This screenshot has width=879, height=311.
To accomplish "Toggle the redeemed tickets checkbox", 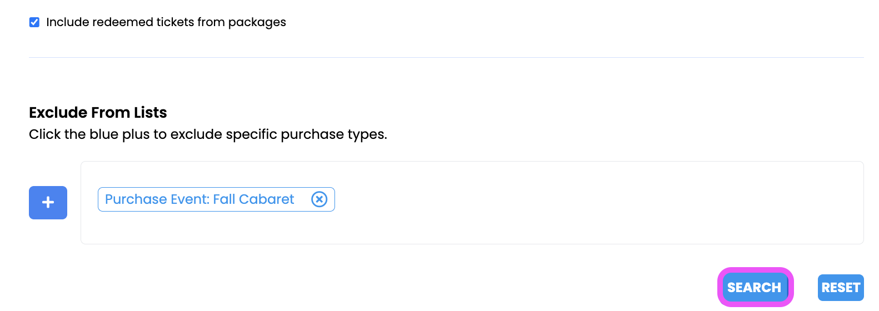I will click(34, 22).
